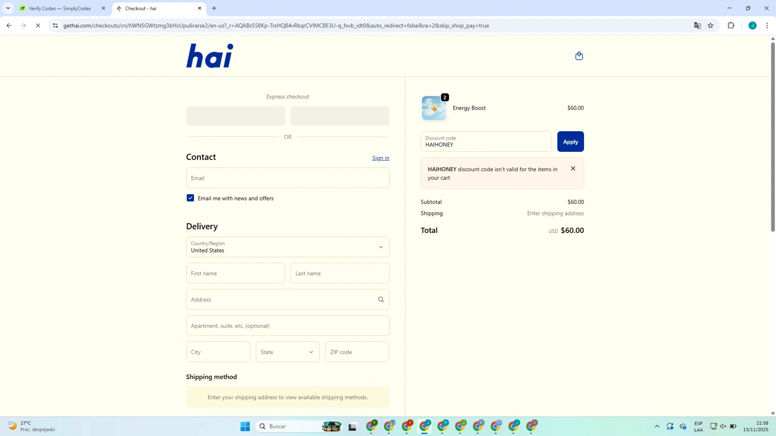The image size is (776, 436).
Task: Click the 'Shipping method' heading
Action: (212, 377)
